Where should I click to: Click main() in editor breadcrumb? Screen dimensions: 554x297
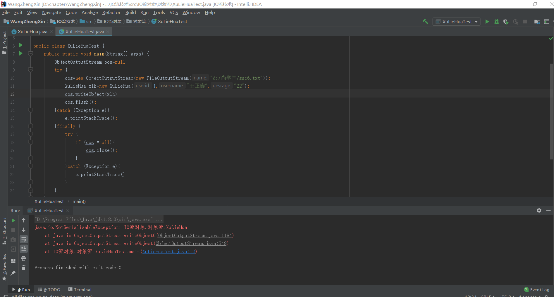coord(79,201)
